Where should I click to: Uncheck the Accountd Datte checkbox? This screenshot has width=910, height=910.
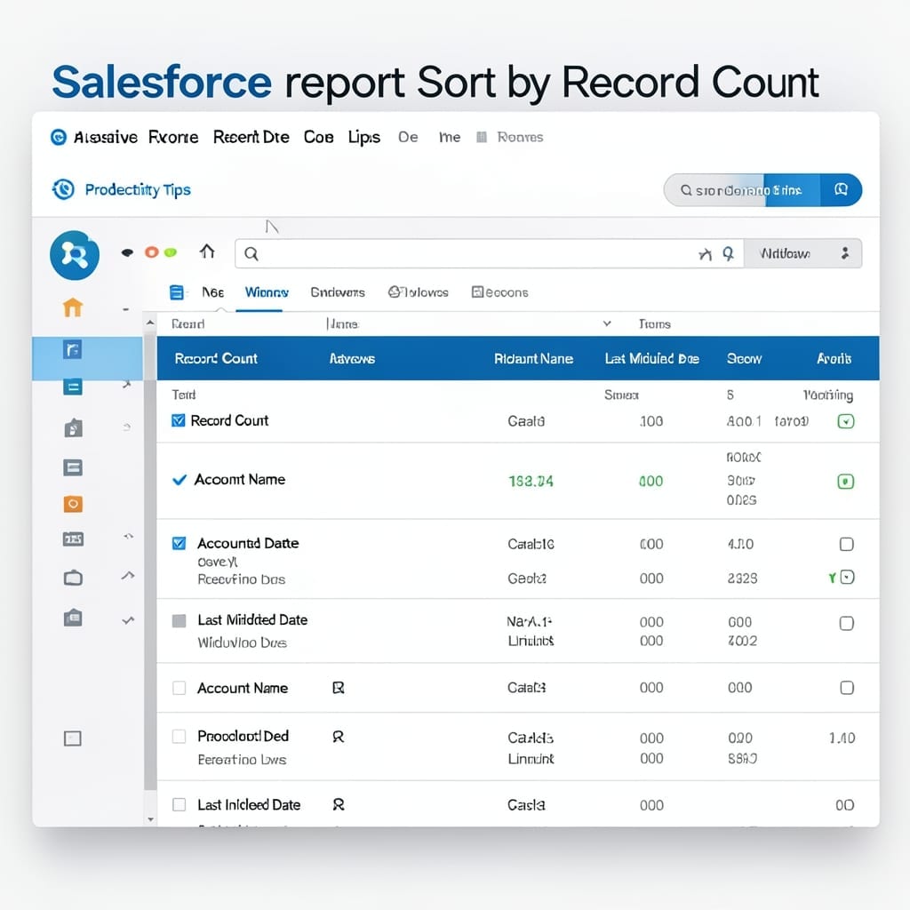179,543
